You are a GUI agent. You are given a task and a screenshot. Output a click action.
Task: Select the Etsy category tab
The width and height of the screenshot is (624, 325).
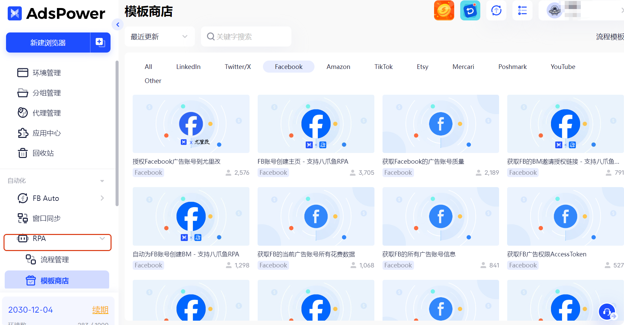point(423,67)
